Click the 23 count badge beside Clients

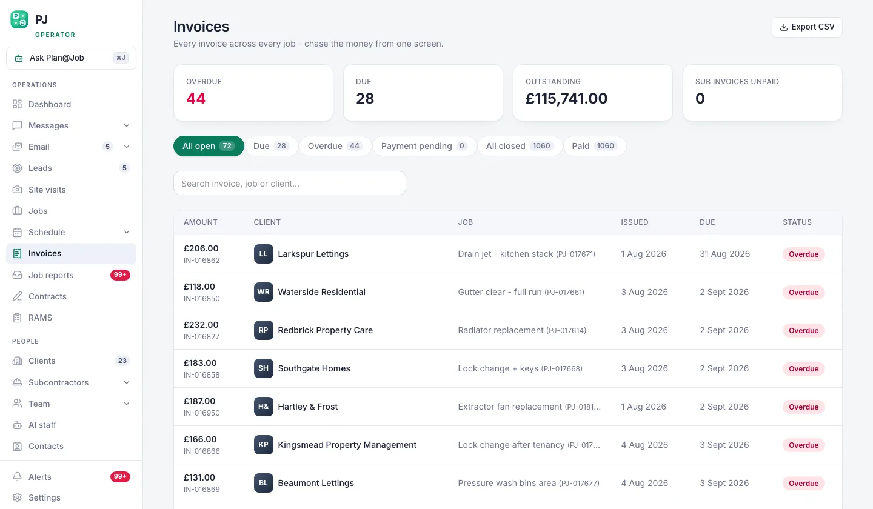click(x=122, y=361)
